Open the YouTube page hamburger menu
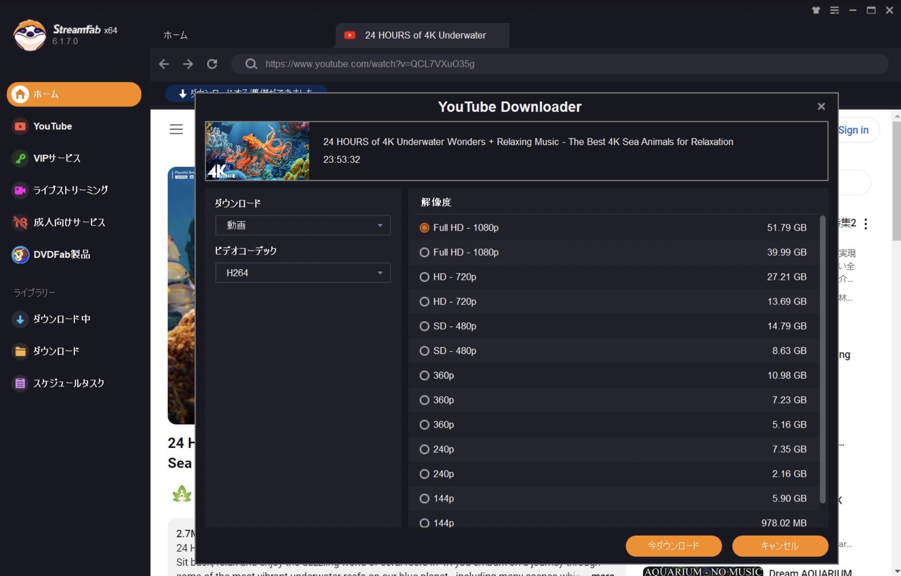901x576 pixels. tap(176, 129)
